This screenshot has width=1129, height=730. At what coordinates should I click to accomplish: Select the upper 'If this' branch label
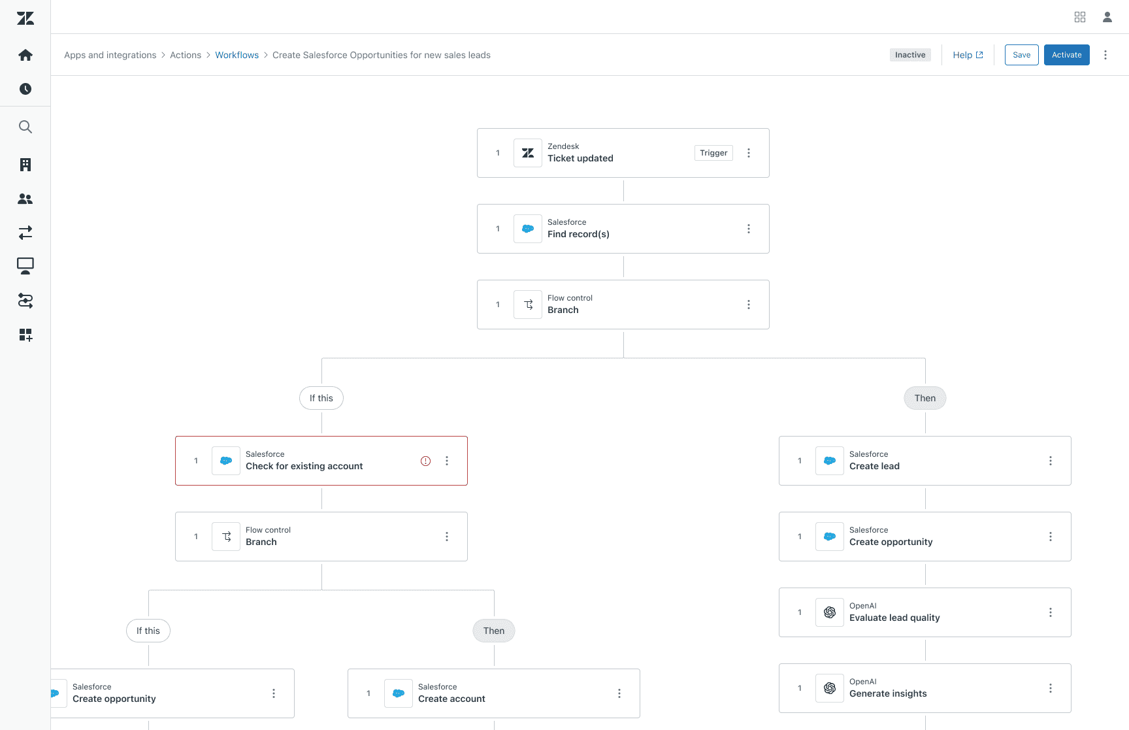point(321,398)
